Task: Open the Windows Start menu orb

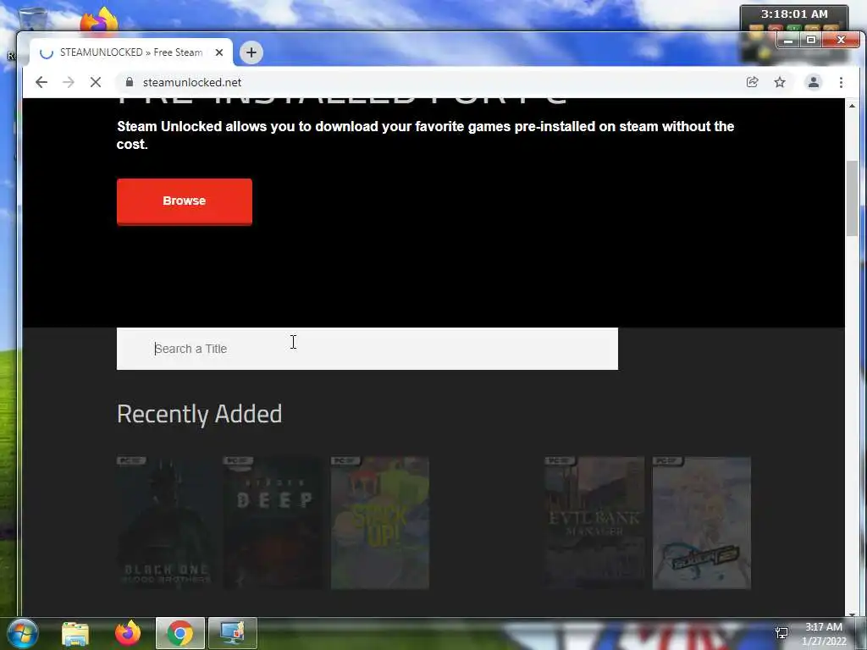Action: pyautogui.click(x=22, y=633)
